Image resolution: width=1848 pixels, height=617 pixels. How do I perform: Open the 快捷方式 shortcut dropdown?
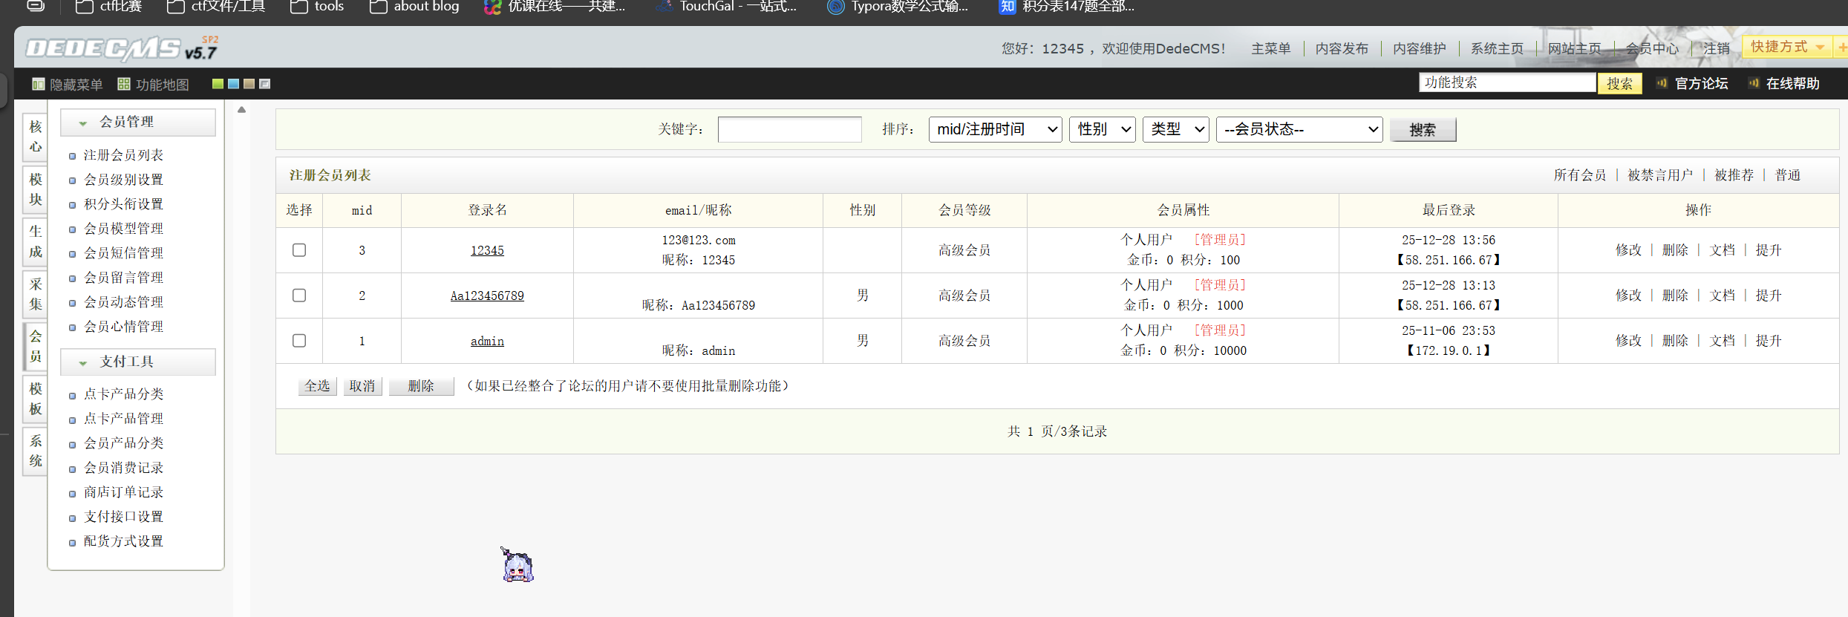[x=1787, y=47]
